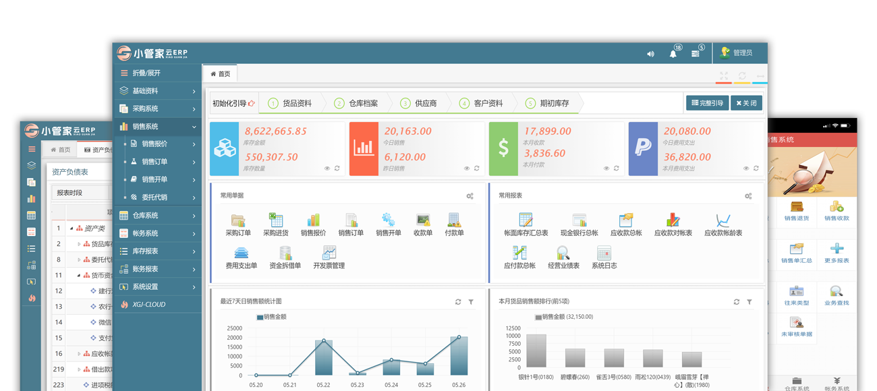Screen dimensions: 877x391
Task: Open the notification bell with badge 18
Action: coord(673,53)
